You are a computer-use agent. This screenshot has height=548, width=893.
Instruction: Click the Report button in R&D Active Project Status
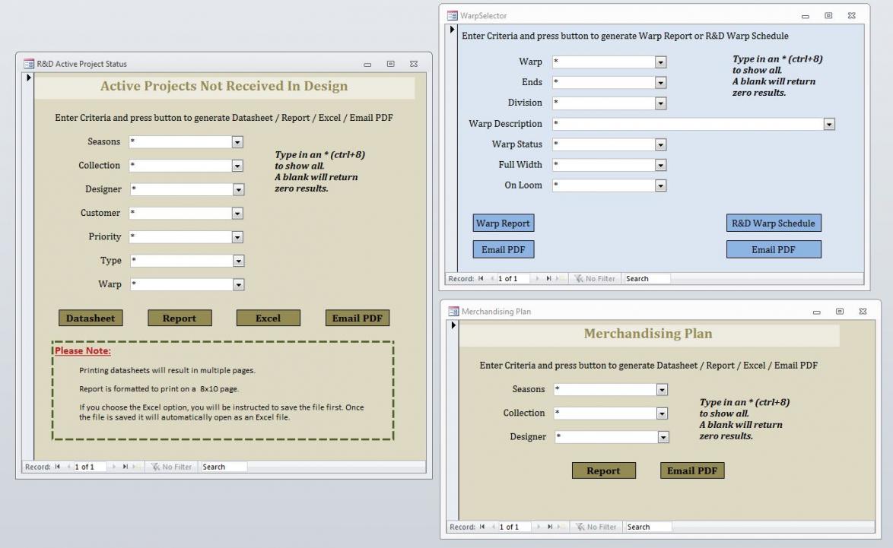coord(180,318)
